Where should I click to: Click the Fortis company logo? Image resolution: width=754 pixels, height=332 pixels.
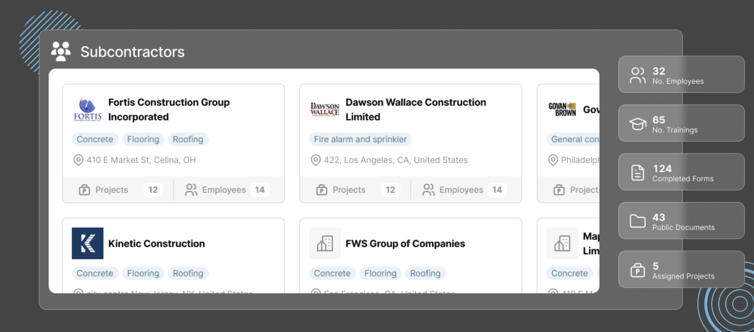click(87, 110)
